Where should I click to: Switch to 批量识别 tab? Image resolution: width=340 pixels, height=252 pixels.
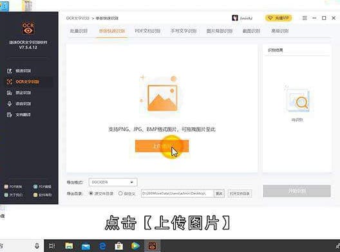tap(79, 31)
